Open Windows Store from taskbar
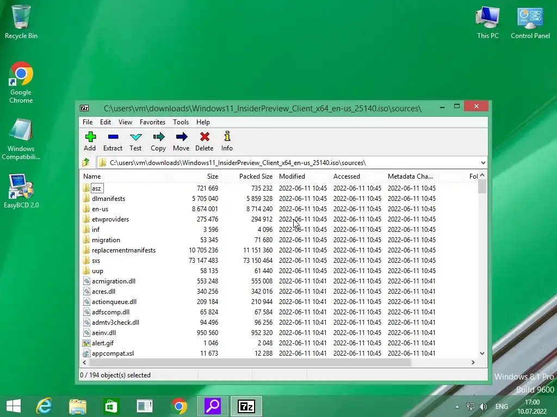 [111, 406]
